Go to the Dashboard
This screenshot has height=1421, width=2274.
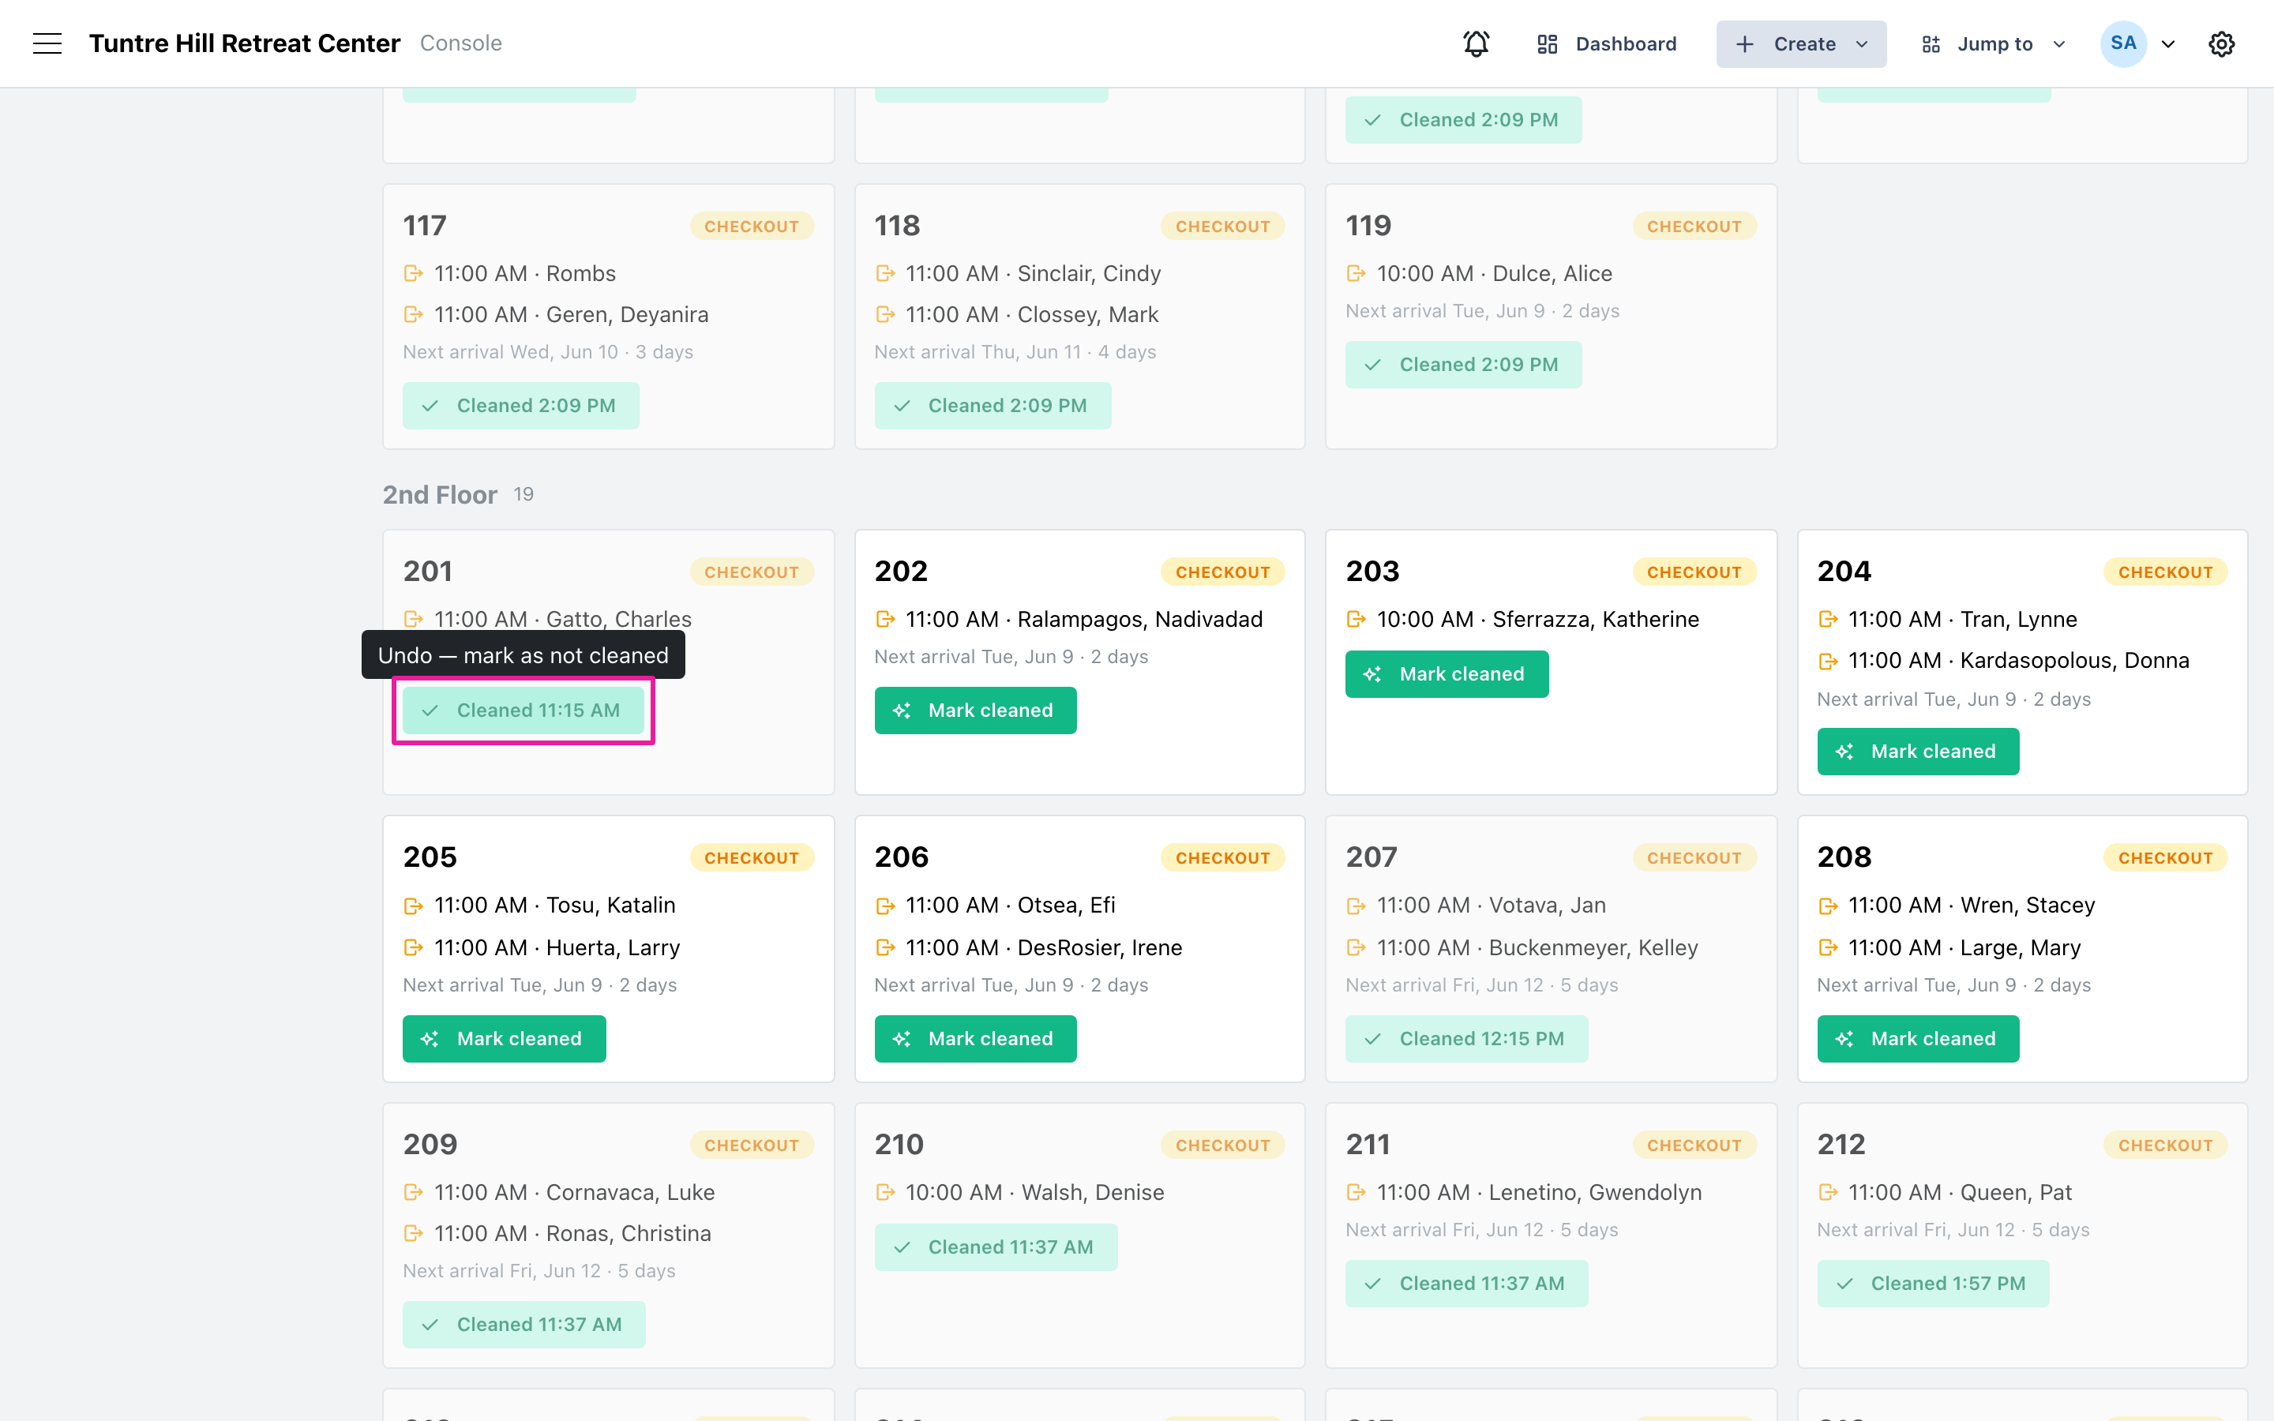1606,44
